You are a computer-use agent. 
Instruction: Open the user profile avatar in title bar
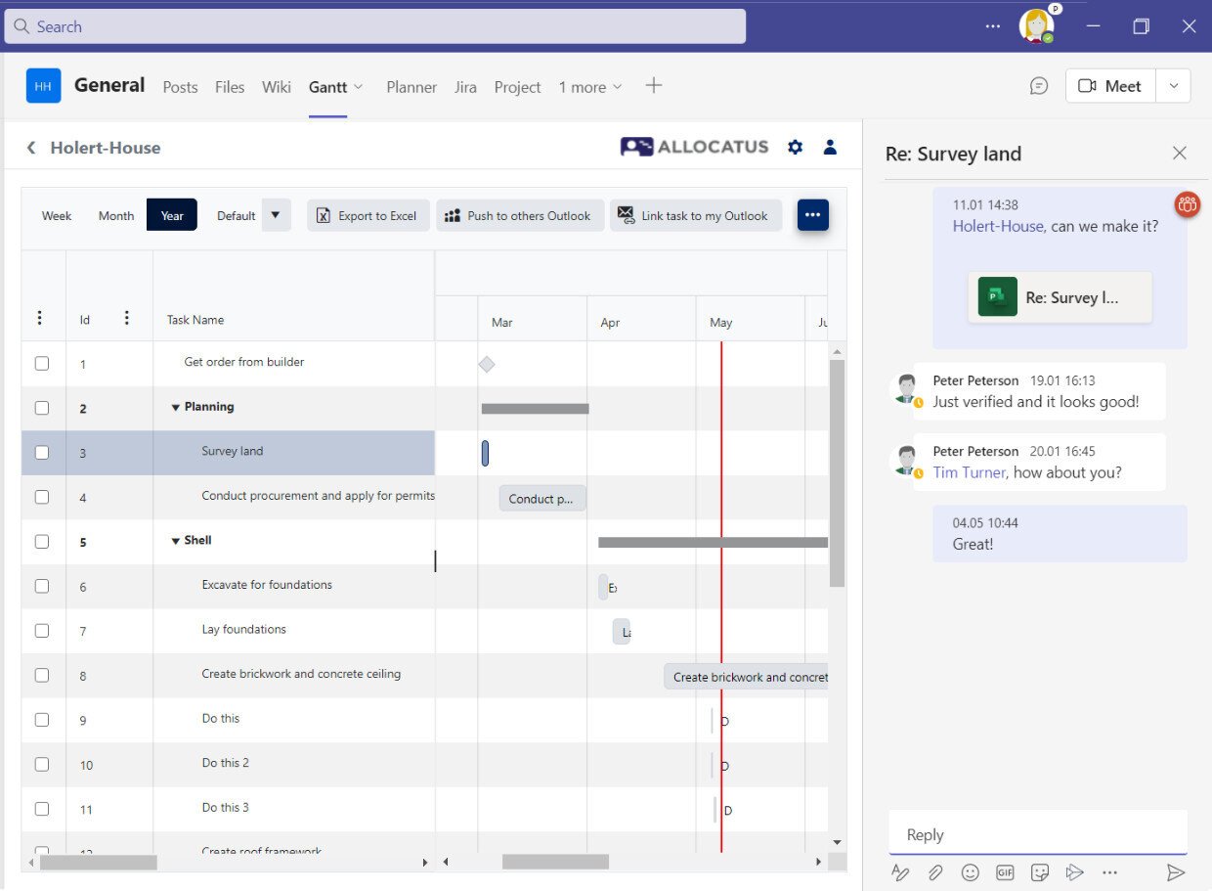tap(1036, 25)
